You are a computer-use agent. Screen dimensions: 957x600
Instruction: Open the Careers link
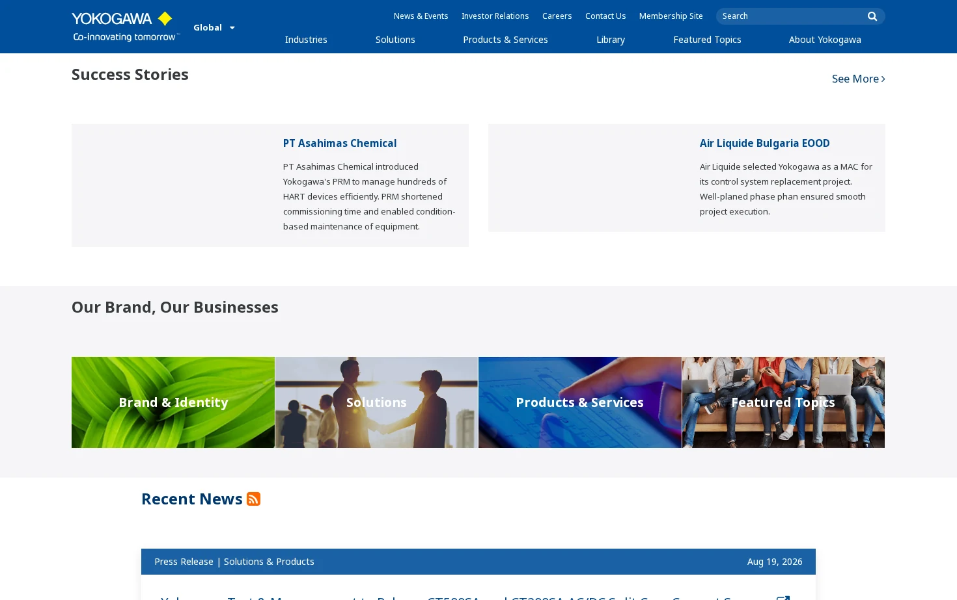coord(557,16)
